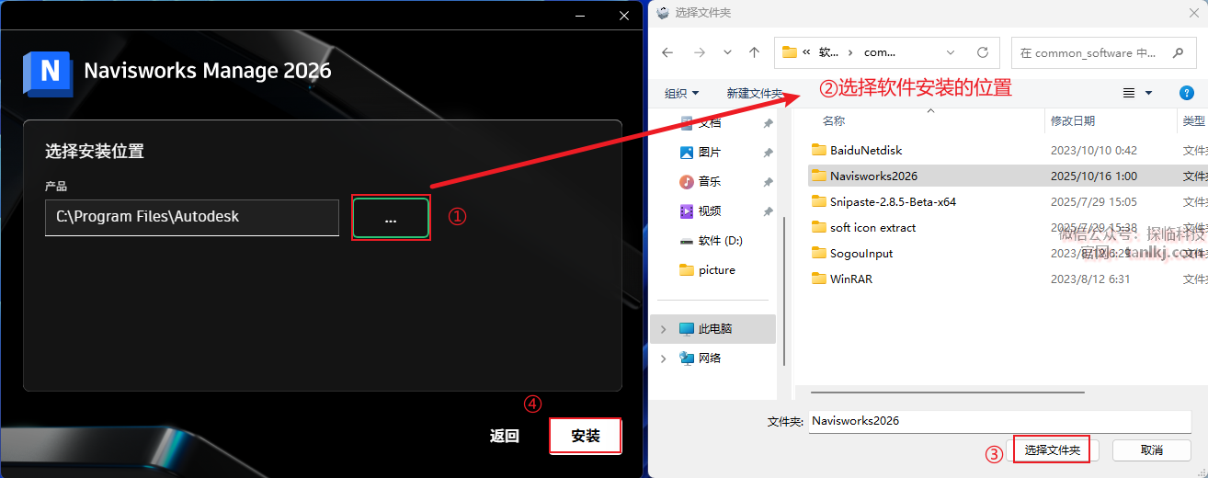The width and height of the screenshot is (1208, 478).
Task: Click the 返回 button in installer
Action: tap(505, 436)
